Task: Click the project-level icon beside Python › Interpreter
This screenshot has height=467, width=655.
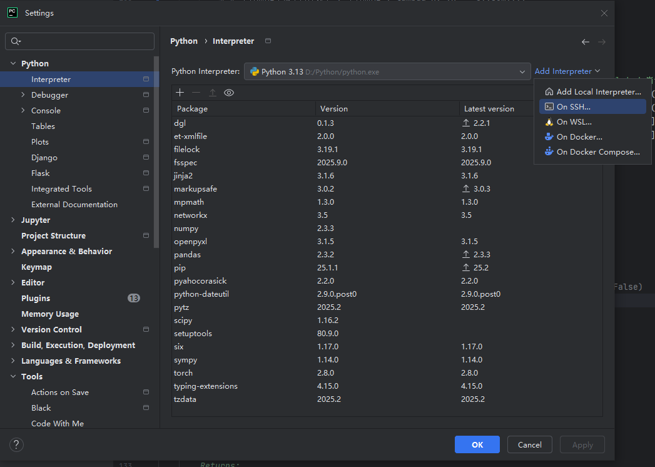Action: point(268,41)
